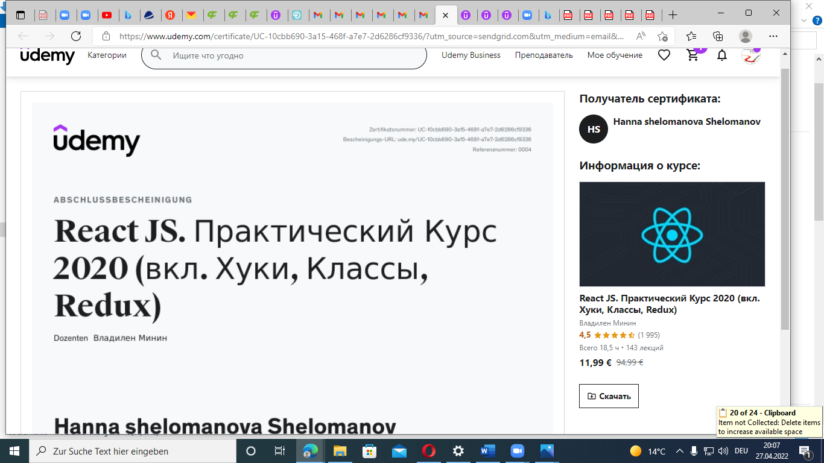Go to Мое обучение
The width and height of the screenshot is (824, 463).
615,55
